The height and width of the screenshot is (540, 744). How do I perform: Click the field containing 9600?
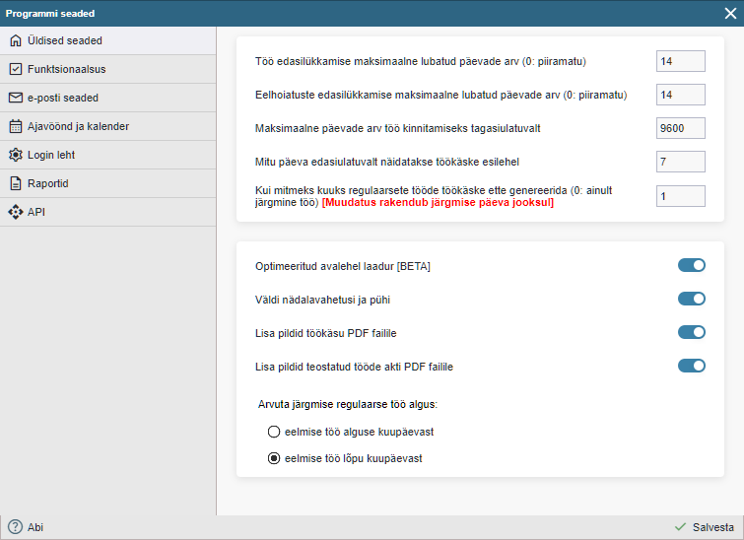click(x=680, y=128)
